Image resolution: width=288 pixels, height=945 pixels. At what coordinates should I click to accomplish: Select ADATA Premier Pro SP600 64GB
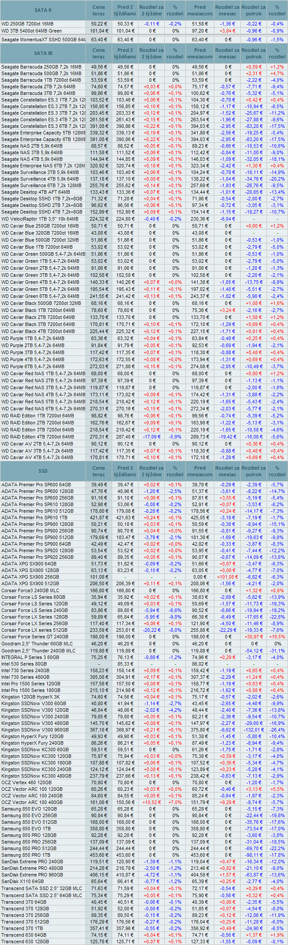(x=36, y=485)
